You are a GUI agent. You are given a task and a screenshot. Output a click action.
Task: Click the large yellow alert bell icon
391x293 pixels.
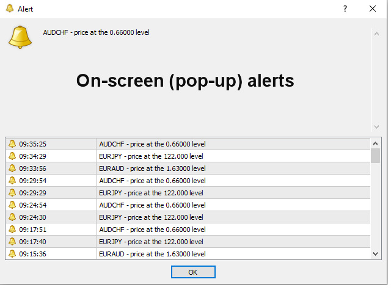pos(20,37)
